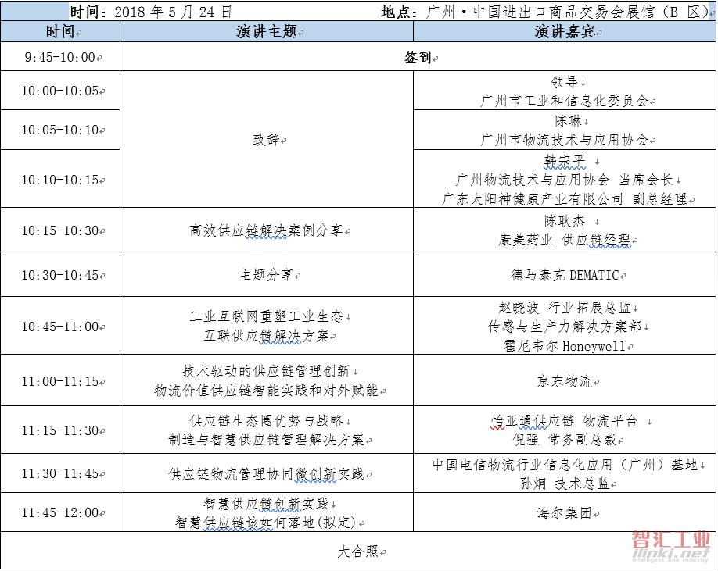
Task: Select the bottom row "大合照"
Action: [x=358, y=551]
